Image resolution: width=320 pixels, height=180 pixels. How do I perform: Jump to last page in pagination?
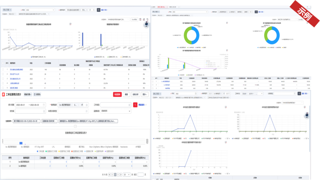pyautogui.click(x=121, y=175)
